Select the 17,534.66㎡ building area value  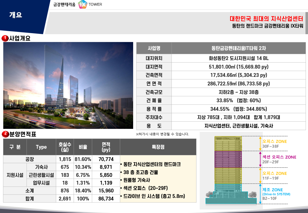tap(239, 75)
